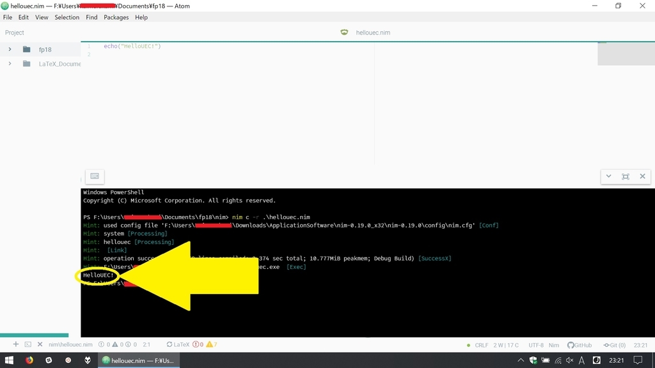
Task: Open the round red-ringed taskbar app
Action: (x=68, y=360)
